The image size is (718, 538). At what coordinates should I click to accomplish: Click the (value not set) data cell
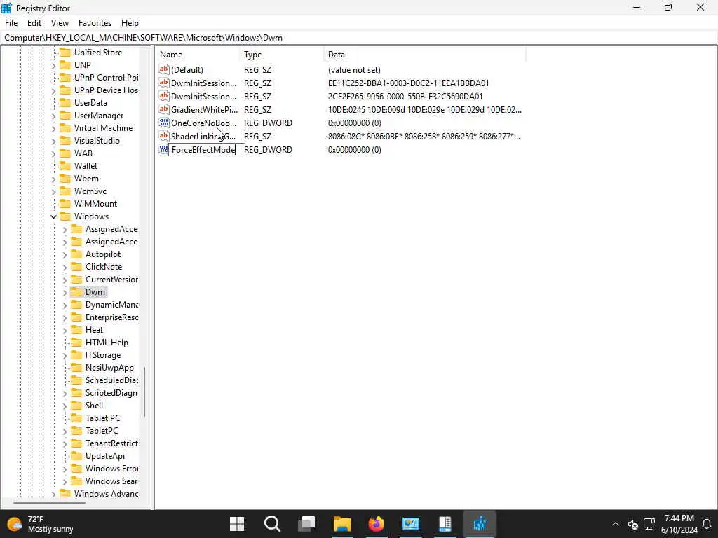tap(354, 69)
